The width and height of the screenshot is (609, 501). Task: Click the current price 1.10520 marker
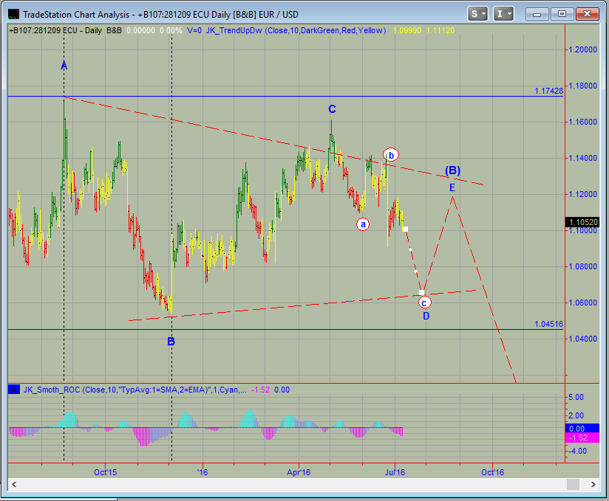pyautogui.click(x=581, y=221)
